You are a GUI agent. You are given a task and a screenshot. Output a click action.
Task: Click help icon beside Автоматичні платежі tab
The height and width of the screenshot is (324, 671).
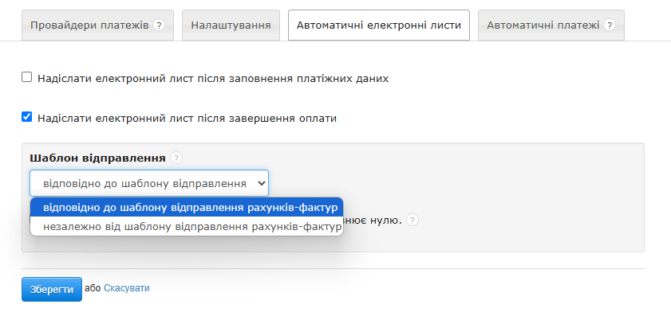pyautogui.click(x=610, y=25)
